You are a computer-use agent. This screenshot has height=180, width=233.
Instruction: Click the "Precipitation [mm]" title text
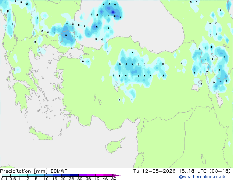tap(24, 171)
